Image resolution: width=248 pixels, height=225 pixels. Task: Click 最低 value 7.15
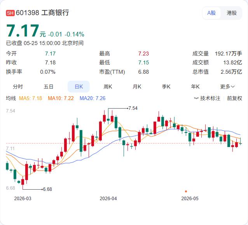click(x=143, y=62)
